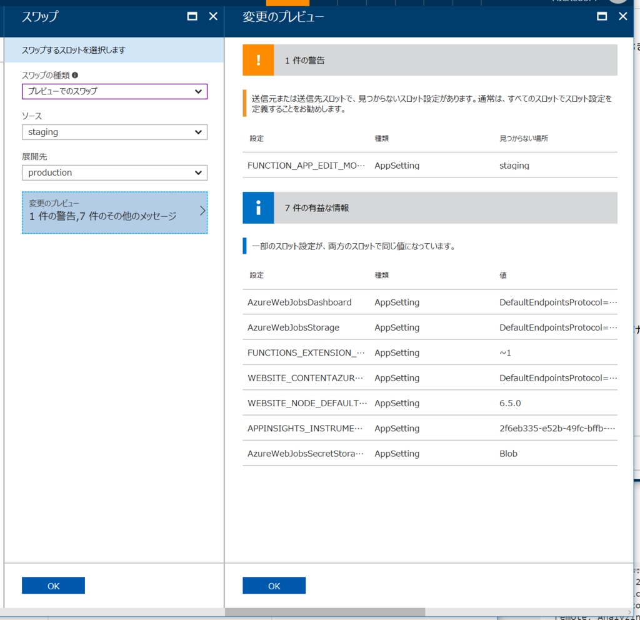
Task: Click the ~1 value cell
Action: [505, 352]
